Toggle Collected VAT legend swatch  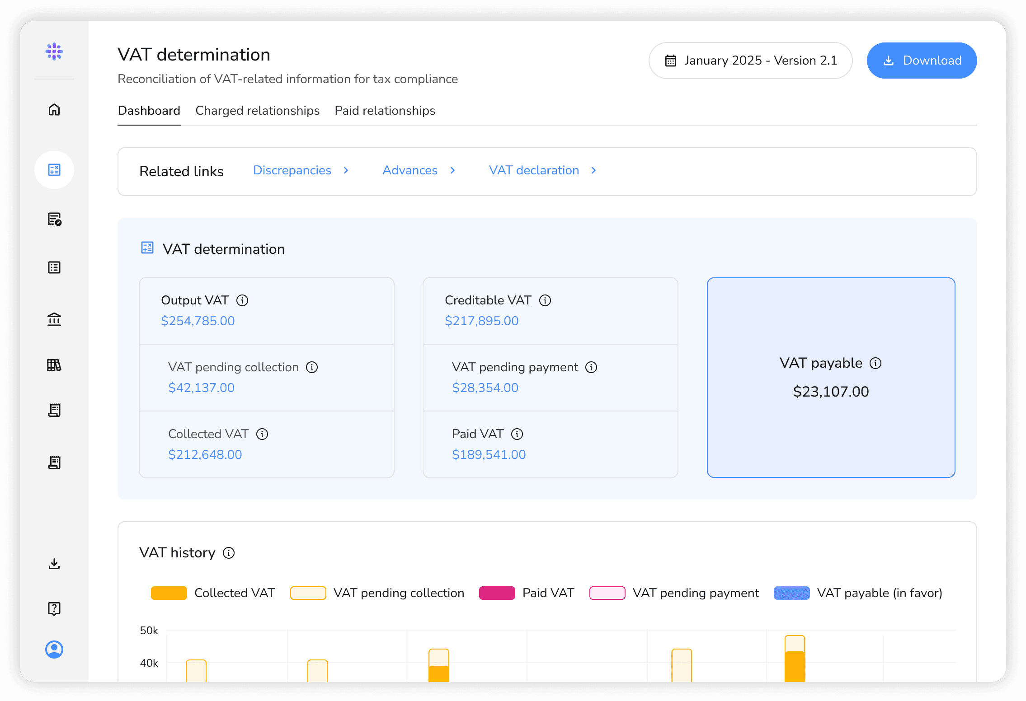(169, 593)
